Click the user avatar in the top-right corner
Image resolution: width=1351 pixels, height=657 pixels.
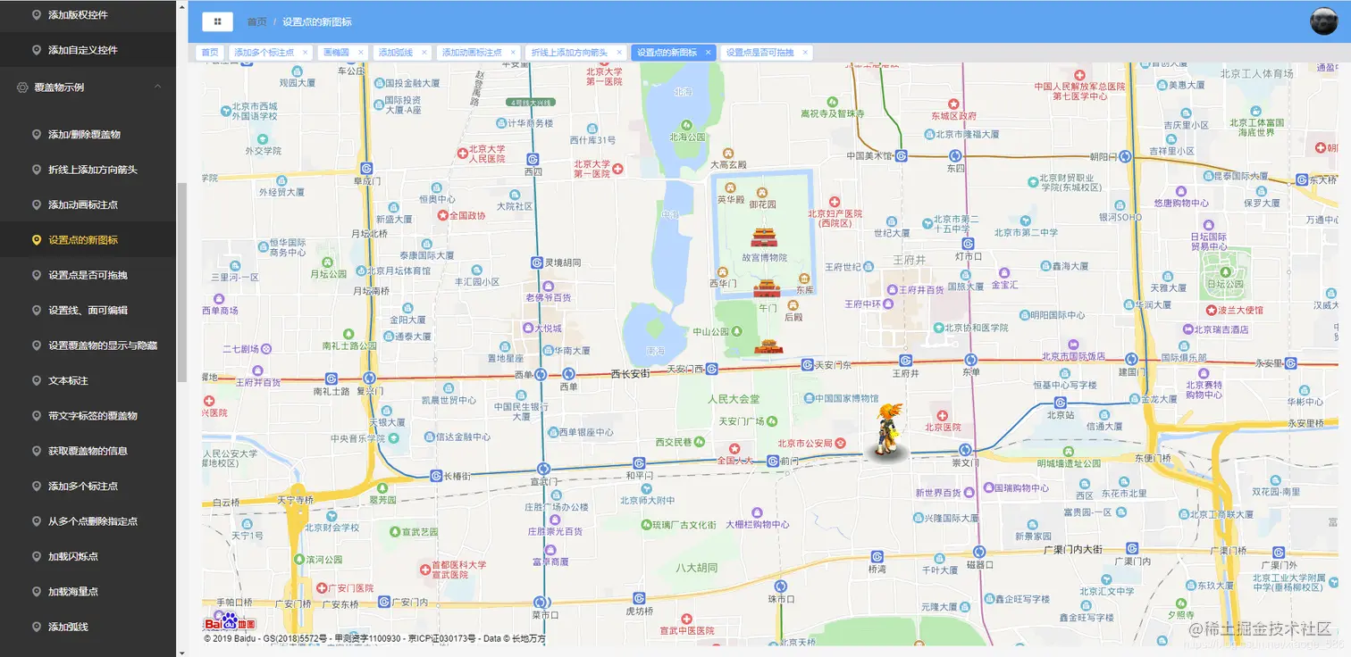pos(1323,20)
